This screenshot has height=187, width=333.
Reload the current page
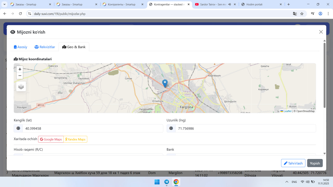[20, 14]
